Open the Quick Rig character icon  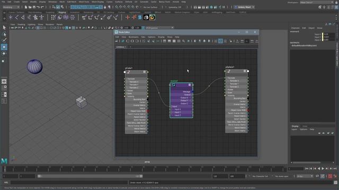click(x=35, y=17)
